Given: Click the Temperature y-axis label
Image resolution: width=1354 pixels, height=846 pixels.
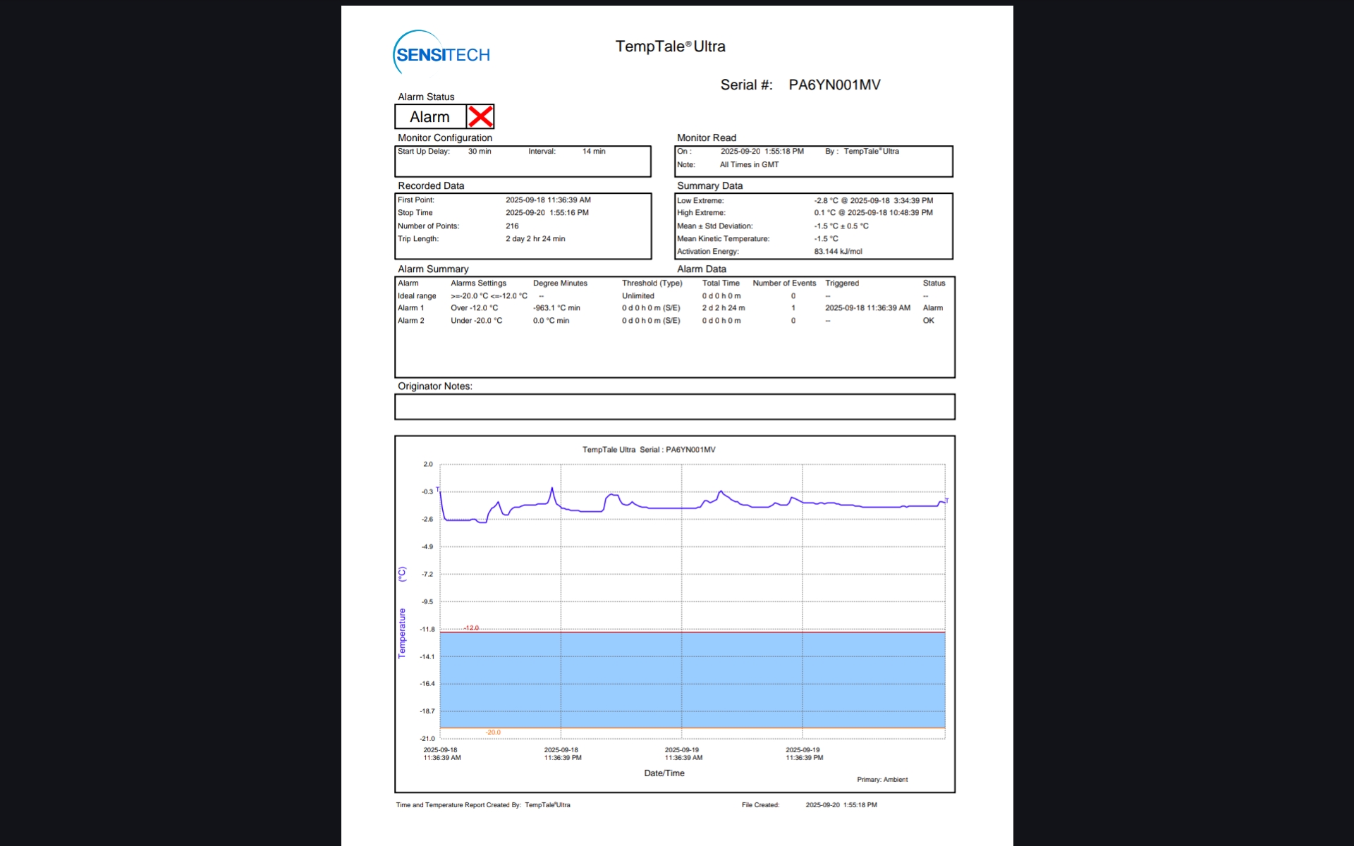Looking at the screenshot, I should [402, 633].
